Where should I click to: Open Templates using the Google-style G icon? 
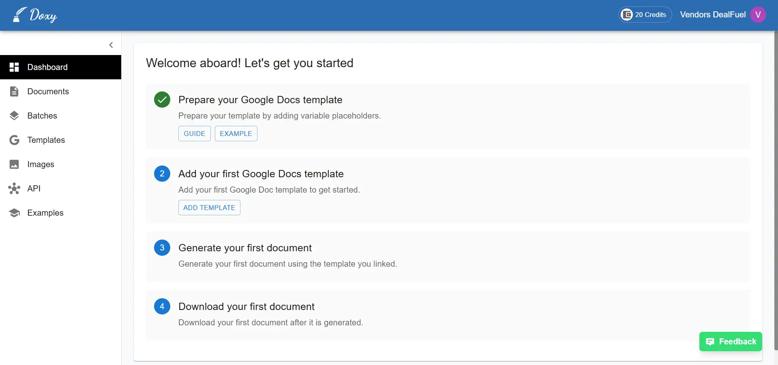[14, 140]
